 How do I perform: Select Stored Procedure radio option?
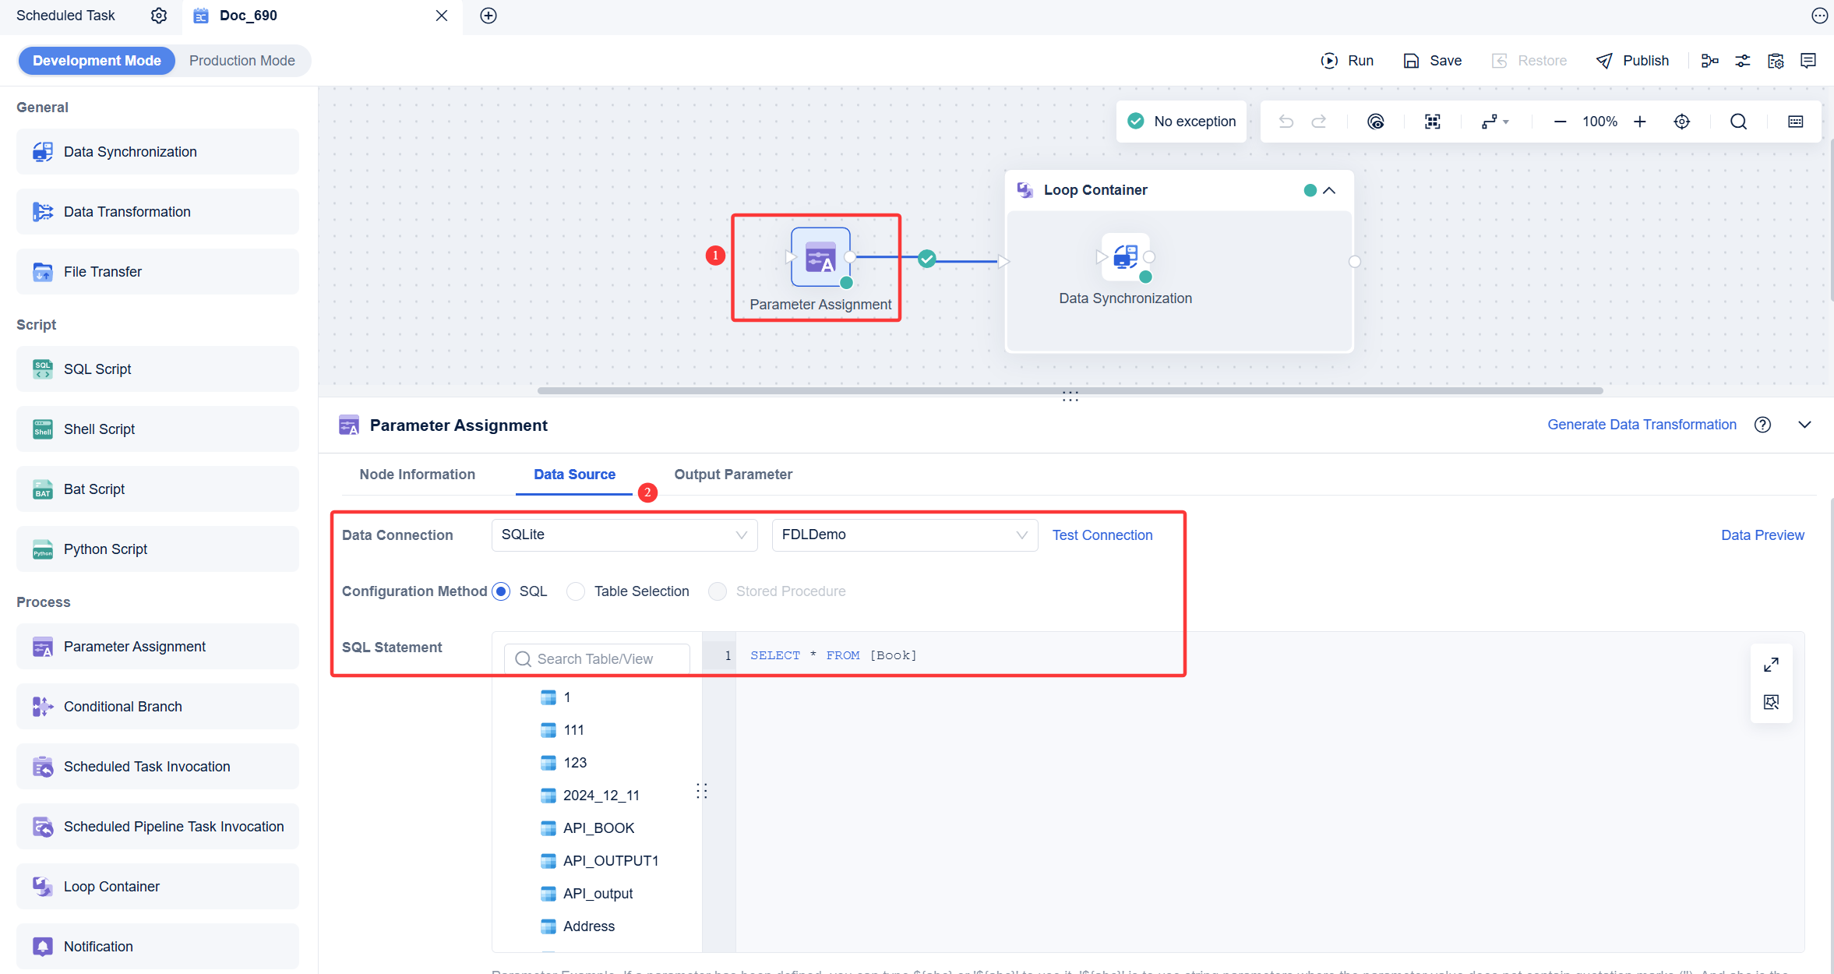[718, 591]
